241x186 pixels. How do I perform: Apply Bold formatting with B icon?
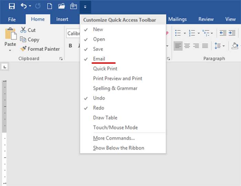pos(71,46)
